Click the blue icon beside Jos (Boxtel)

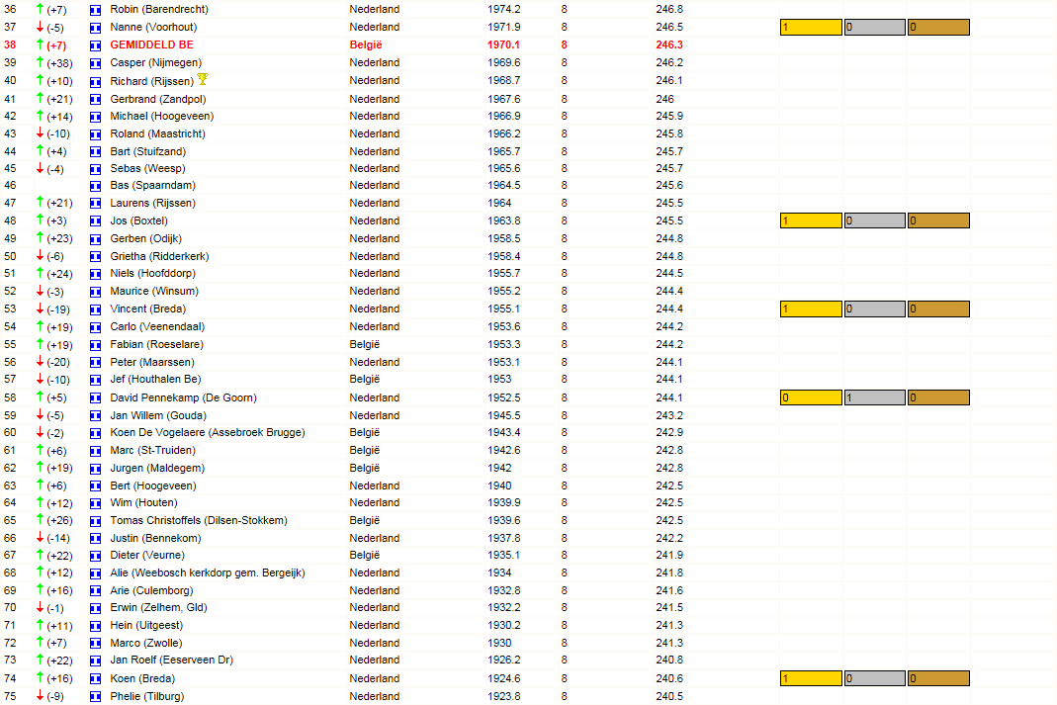point(96,221)
